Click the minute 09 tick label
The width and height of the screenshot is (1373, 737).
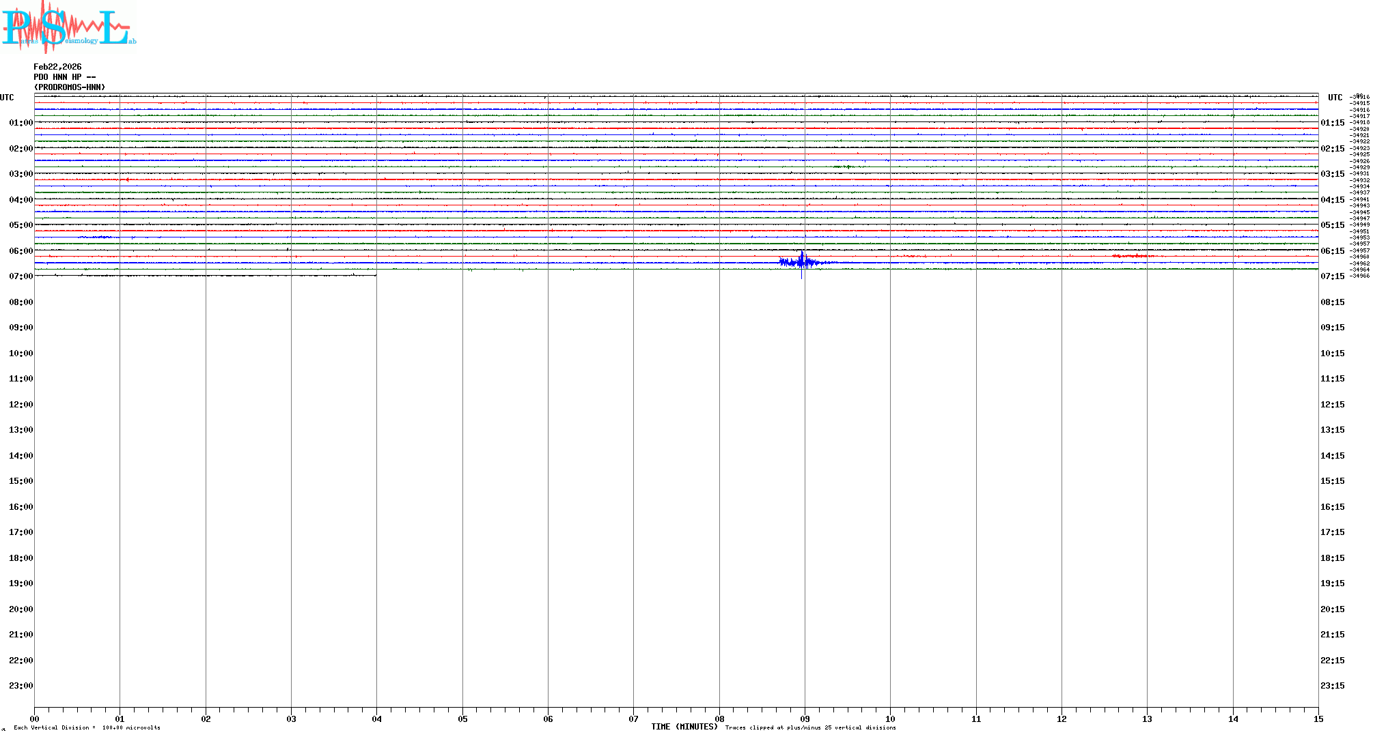coord(805,719)
